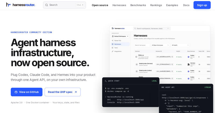This screenshot has height=113, width=215.
Task: Click the Model probe (codex) harness name
Action: (145, 70)
